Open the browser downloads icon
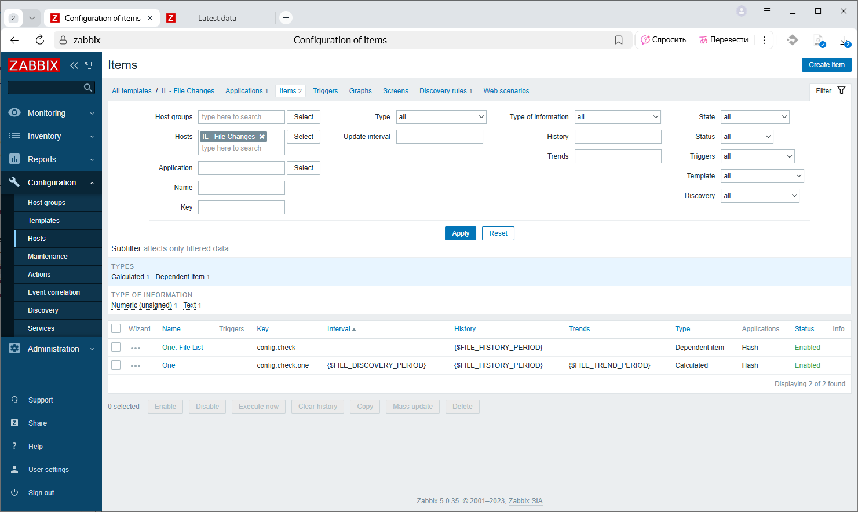Viewport: 858px width, 512px height. [845, 40]
